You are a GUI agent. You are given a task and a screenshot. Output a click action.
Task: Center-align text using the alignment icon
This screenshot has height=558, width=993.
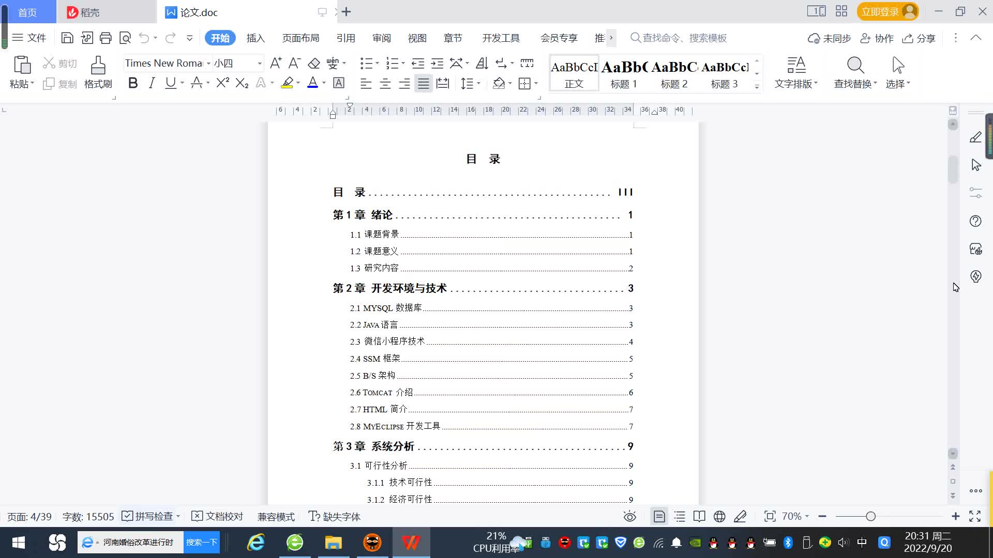[x=385, y=84]
